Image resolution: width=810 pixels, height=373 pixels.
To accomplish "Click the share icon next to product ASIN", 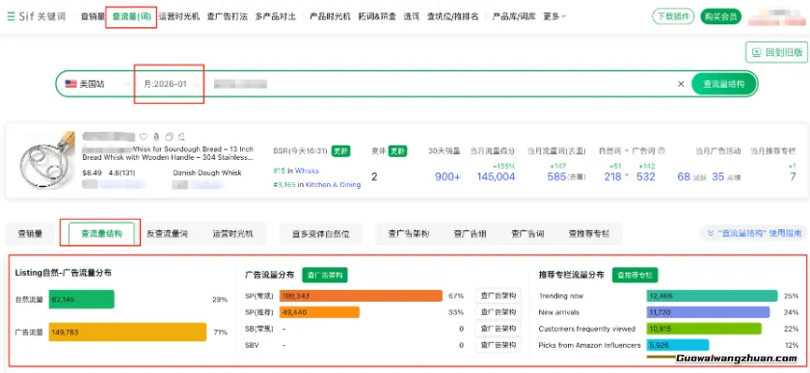I will [x=181, y=137].
